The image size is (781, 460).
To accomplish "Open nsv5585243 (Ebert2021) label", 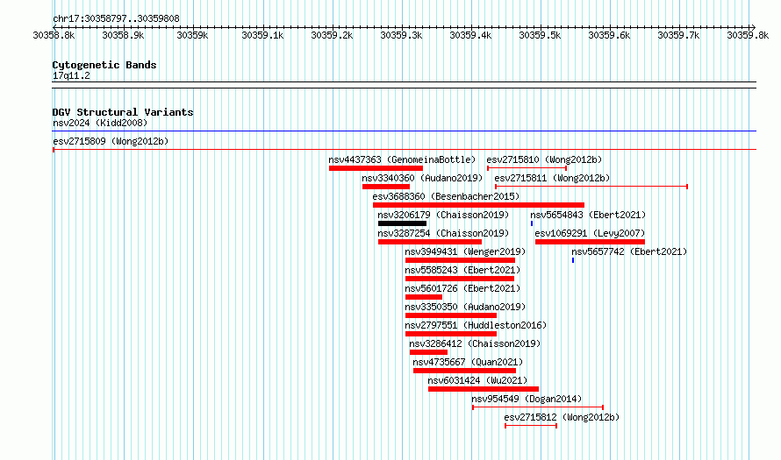I will tap(462, 270).
